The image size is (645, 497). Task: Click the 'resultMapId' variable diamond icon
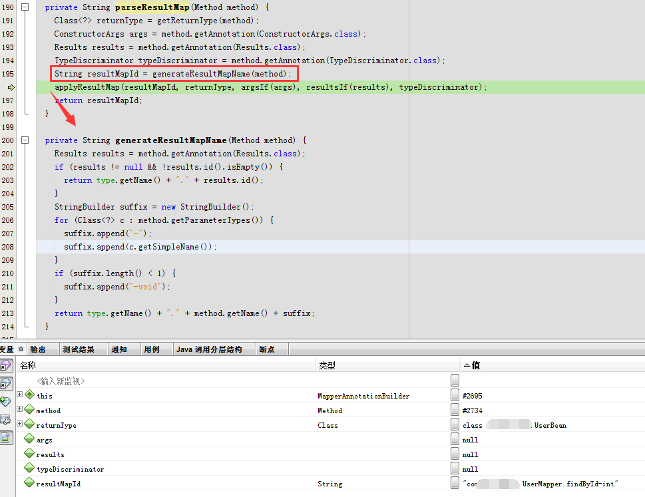(29, 482)
